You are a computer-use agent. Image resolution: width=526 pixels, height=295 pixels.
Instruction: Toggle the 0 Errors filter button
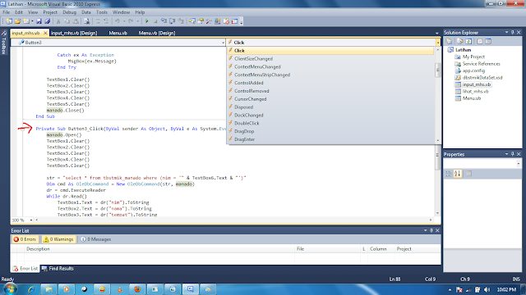[25, 239]
